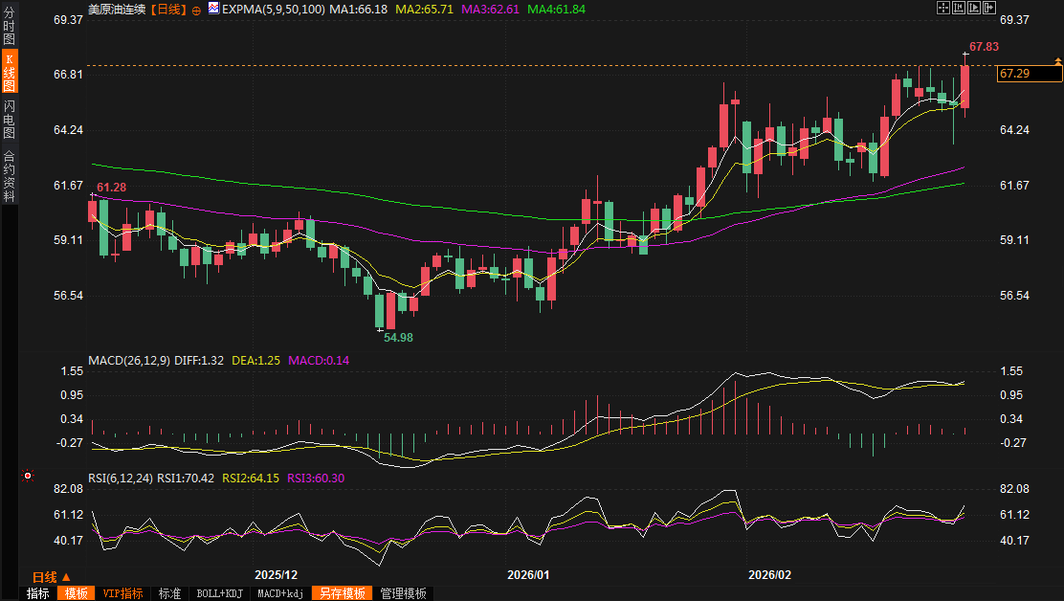Viewport: 1064px width, 601px height.
Task: Select the BOLL+KDJ template
Action: [x=220, y=593]
